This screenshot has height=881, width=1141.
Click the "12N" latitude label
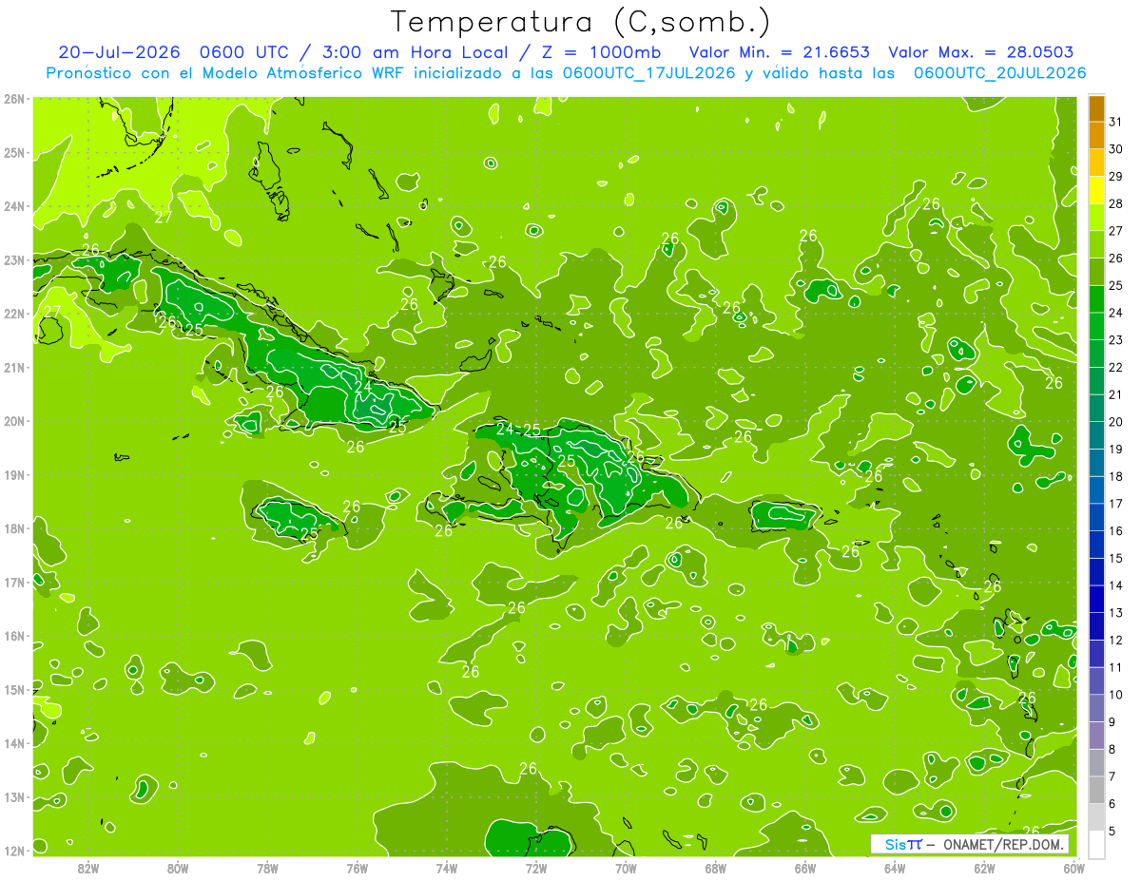(14, 851)
